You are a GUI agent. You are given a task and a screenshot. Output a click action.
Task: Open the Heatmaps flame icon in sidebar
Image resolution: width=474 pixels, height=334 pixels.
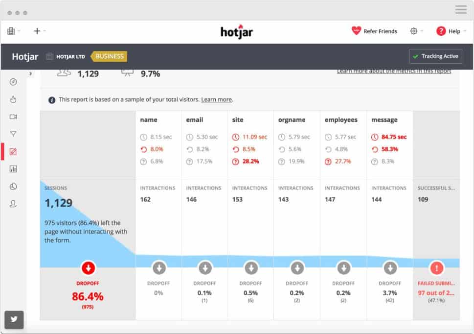pyautogui.click(x=13, y=99)
